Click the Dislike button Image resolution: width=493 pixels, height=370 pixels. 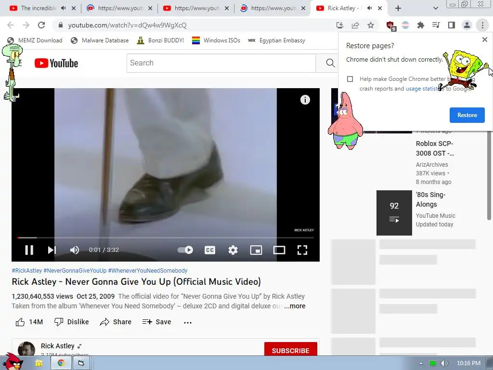[72, 322]
